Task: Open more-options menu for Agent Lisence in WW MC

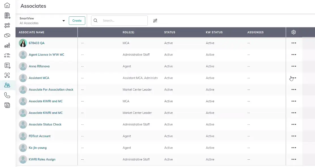Action: pyautogui.click(x=294, y=55)
